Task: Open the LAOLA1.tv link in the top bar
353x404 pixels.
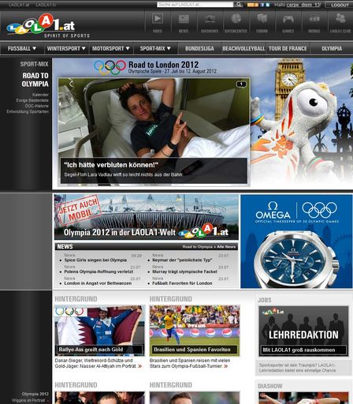Action: tap(46, 5)
